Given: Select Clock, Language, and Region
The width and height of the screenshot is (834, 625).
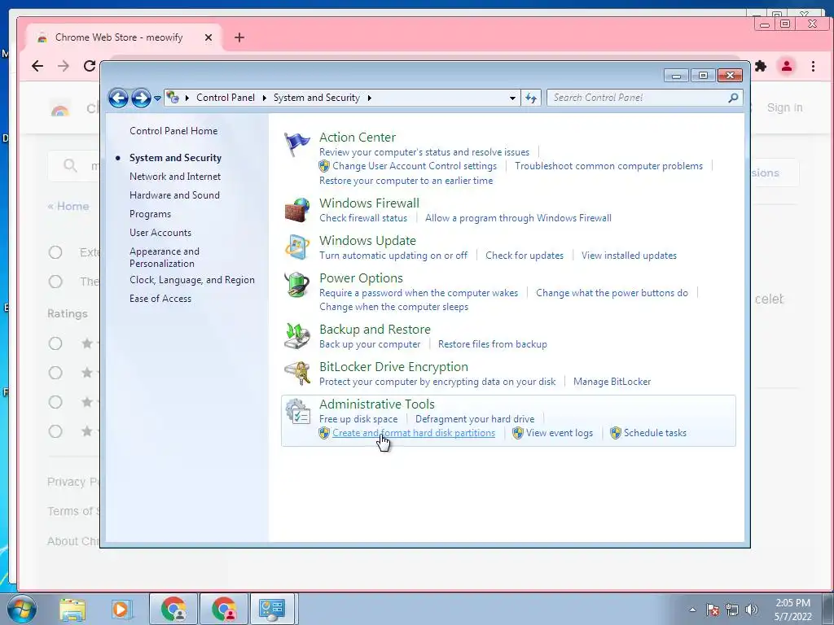Looking at the screenshot, I should point(192,280).
